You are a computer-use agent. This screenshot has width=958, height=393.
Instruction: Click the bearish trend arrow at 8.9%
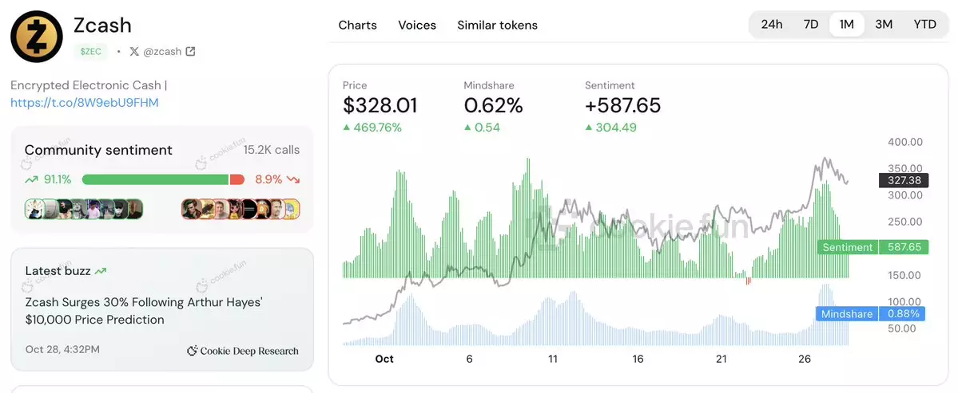[x=293, y=179]
